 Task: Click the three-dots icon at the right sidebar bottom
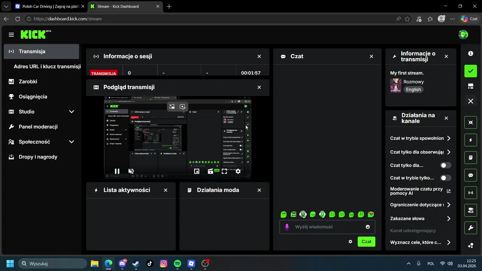(471, 245)
